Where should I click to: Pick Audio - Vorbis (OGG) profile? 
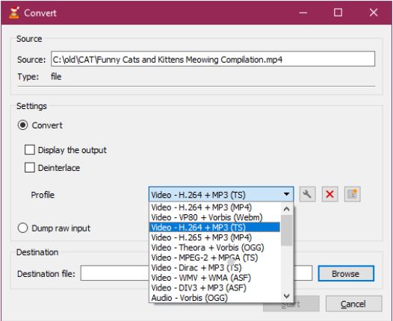pos(215,298)
